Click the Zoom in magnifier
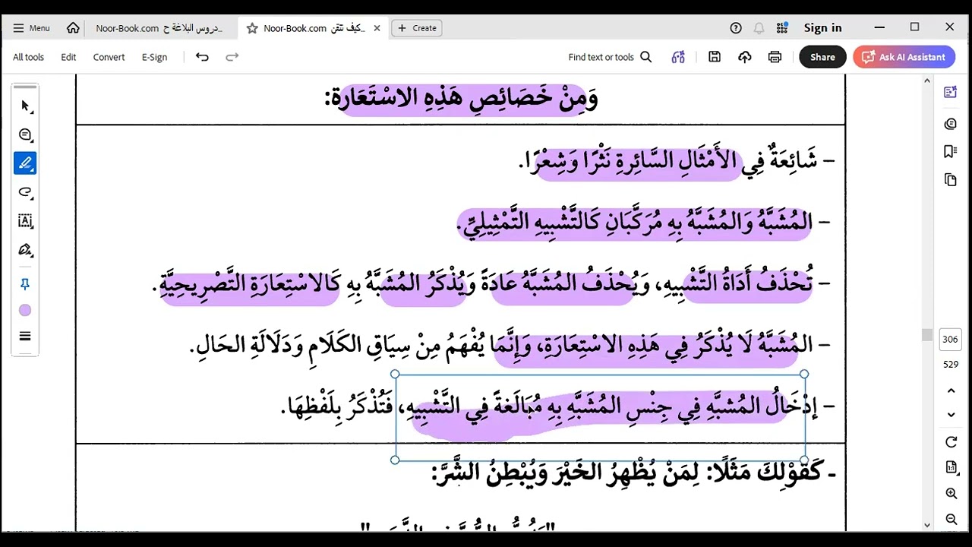 pos(951,494)
